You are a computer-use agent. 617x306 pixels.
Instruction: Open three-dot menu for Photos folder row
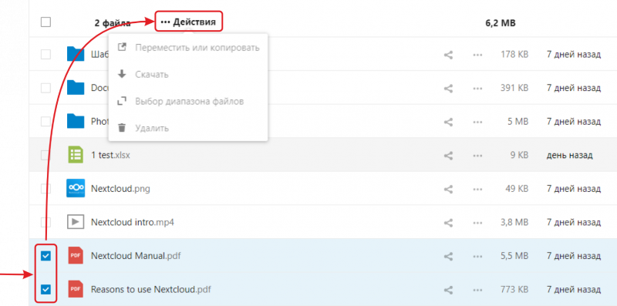click(477, 122)
